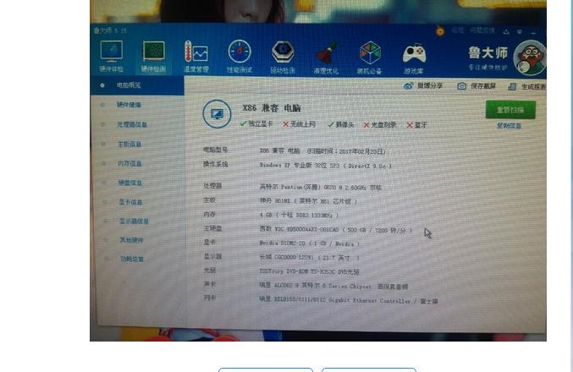Click the 鲁大师 mascot avatar
573x372 pixels.
pos(529,57)
